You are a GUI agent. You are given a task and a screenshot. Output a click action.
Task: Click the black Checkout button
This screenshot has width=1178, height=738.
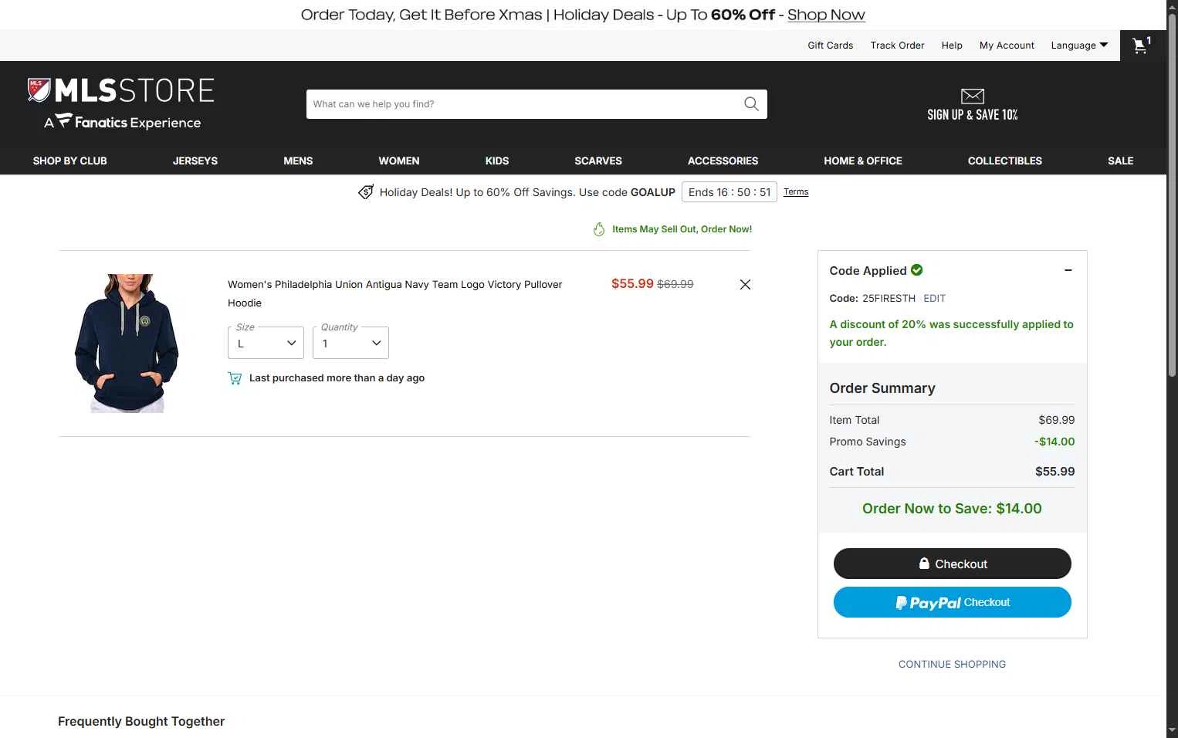point(953,564)
